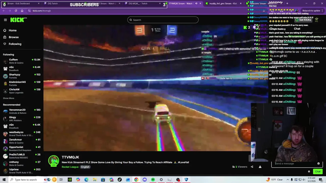This screenshot has height=183, width=326.
Task: Open TikTok from taskbar
Action: click(x=119, y=180)
